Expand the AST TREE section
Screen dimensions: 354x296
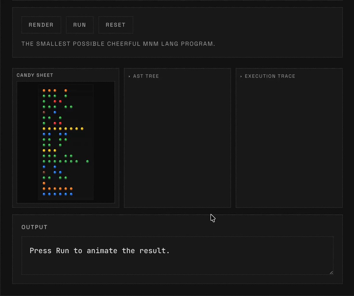[x=146, y=76]
